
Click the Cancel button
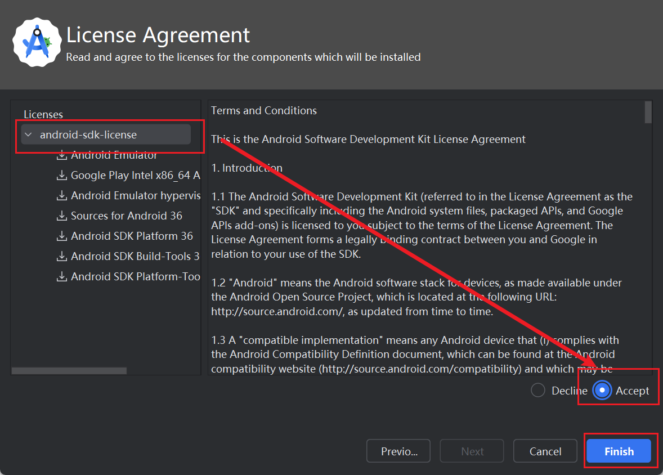coord(545,451)
